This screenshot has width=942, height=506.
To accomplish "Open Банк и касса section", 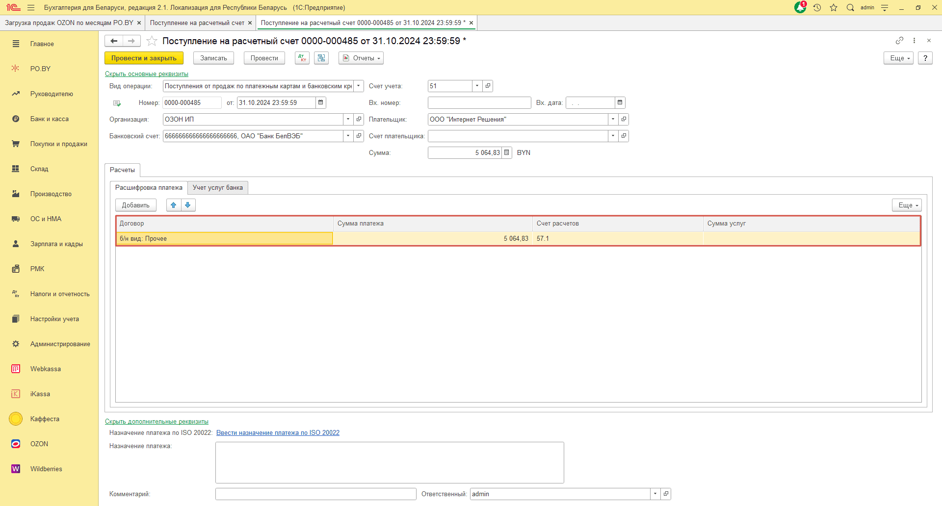I will tap(49, 119).
